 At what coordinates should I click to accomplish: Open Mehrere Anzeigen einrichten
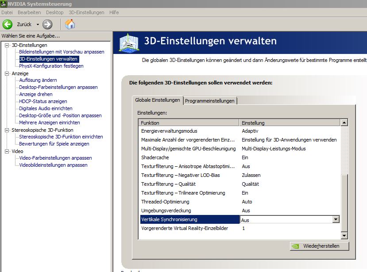(50, 123)
